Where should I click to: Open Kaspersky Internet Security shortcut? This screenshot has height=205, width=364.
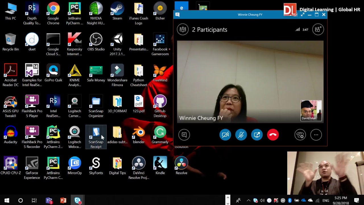click(x=75, y=45)
